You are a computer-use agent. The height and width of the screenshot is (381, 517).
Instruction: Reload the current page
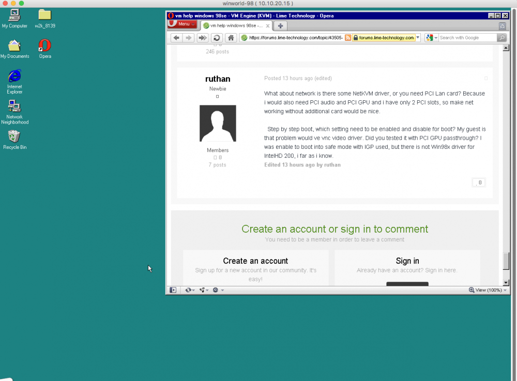coord(217,38)
